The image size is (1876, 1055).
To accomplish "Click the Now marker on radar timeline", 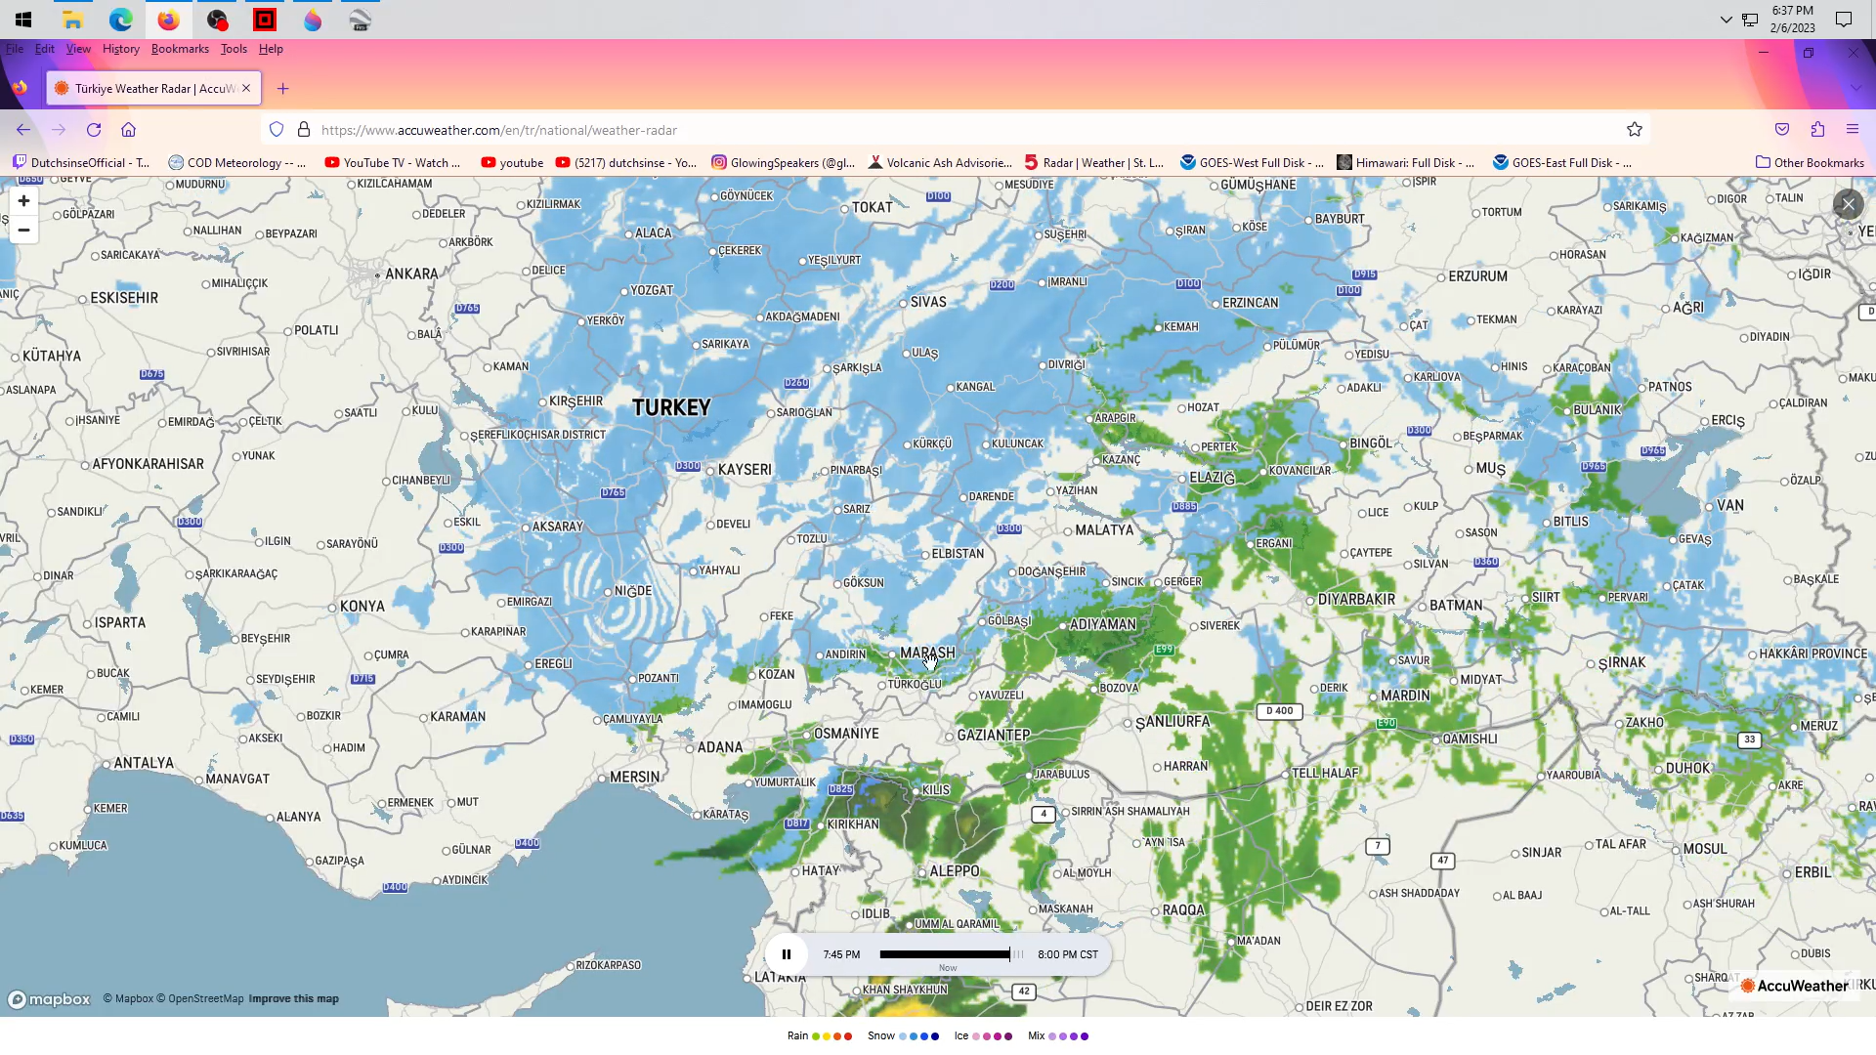I will click(948, 968).
